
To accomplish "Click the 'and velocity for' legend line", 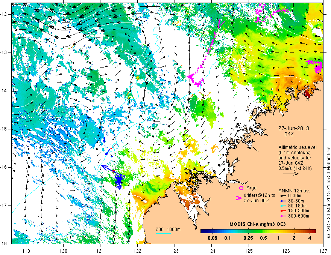I will point(295,158).
